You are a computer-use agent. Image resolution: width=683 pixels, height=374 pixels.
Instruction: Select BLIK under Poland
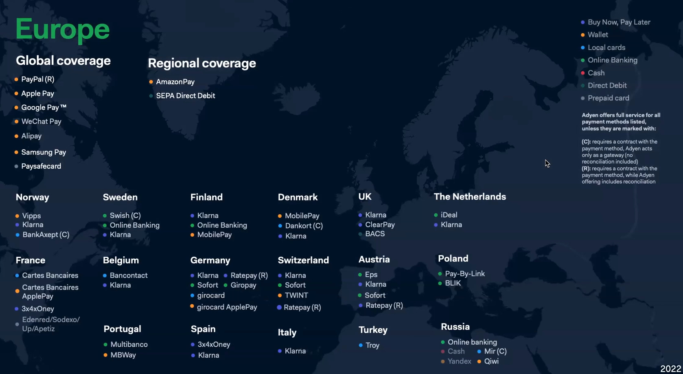(x=453, y=283)
